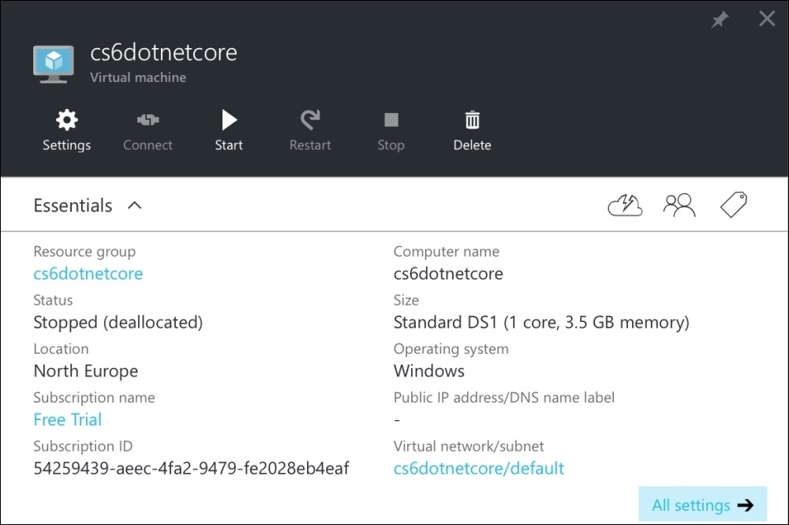Click the Public IP address/DNS name label
789x525 pixels.
pyautogui.click(x=503, y=398)
